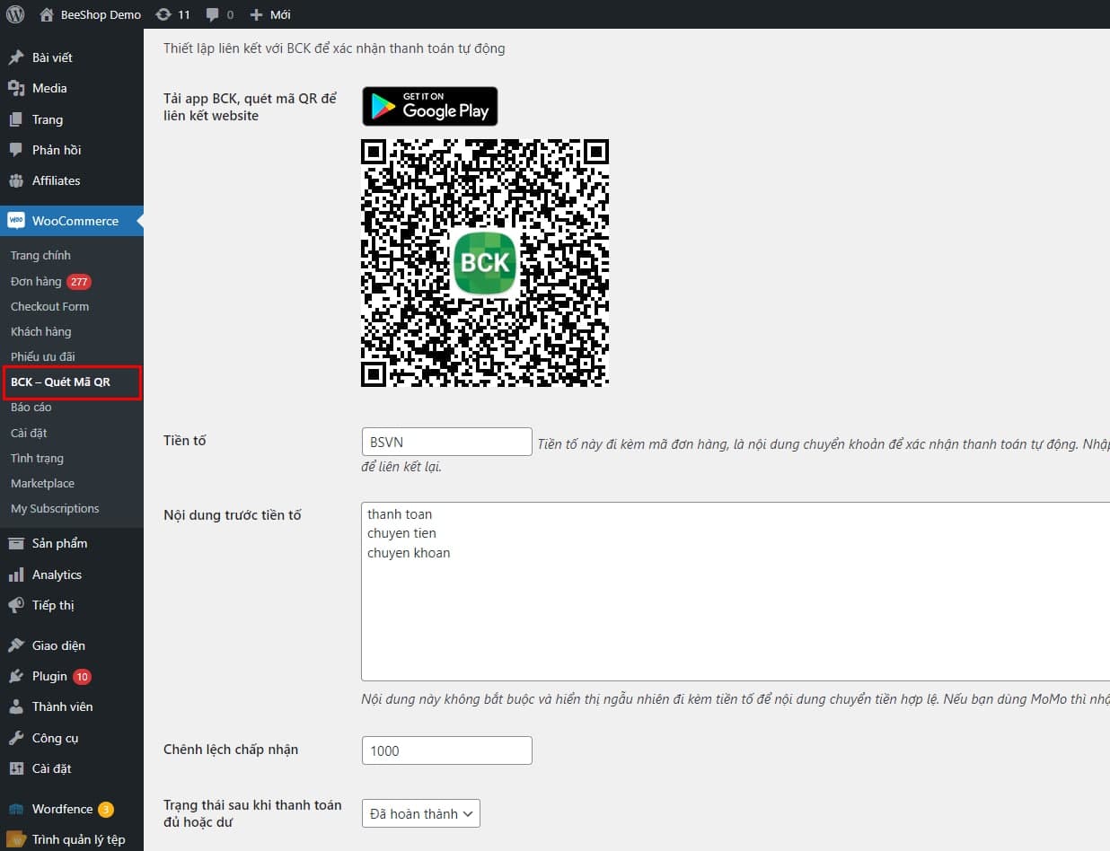Click the plus Mới new icon
Viewport: 1110px width, 851px height.
point(256,14)
